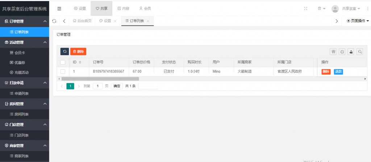Click the left arrow of the table scrollbar
This screenshot has width=371, height=162.
[59, 79]
